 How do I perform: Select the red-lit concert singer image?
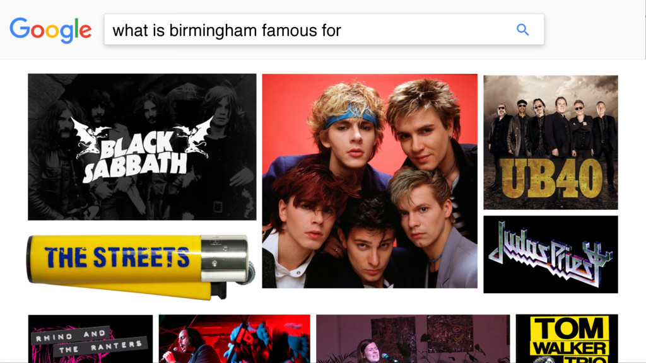[235, 338]
